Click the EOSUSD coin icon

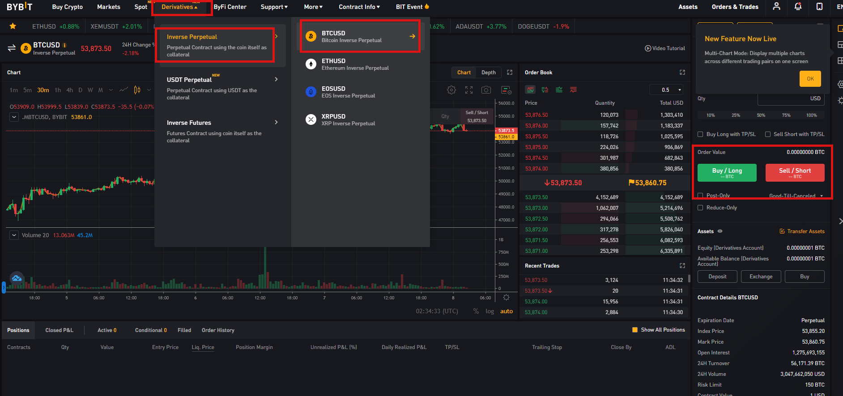click(311, 92)
